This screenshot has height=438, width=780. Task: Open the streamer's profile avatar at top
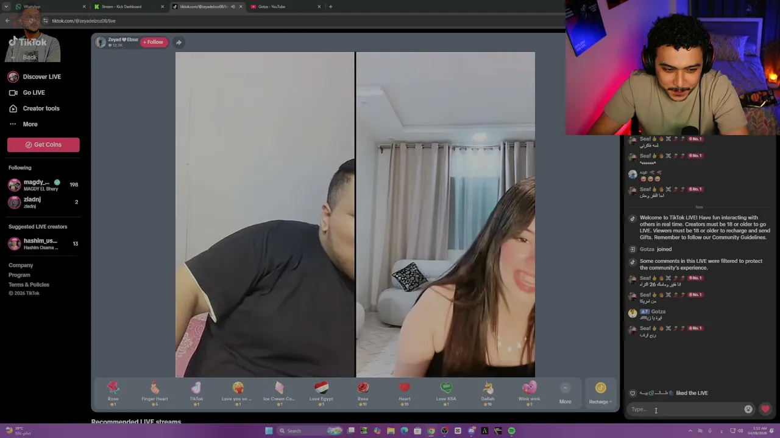pyautogui.click(x=101, y=42)
